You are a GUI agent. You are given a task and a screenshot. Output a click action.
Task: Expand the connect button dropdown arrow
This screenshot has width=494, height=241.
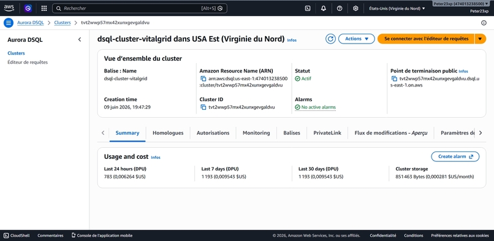480,39
